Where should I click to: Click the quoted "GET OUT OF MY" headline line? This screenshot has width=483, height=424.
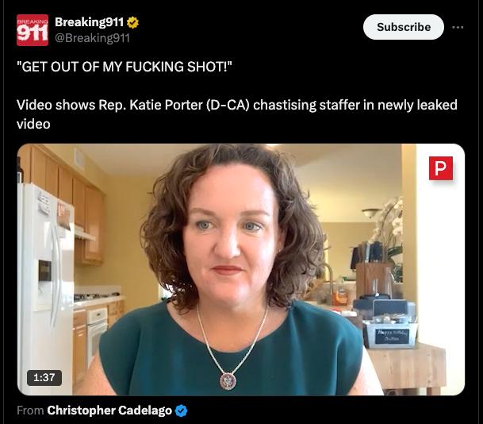tap(125, 67)
